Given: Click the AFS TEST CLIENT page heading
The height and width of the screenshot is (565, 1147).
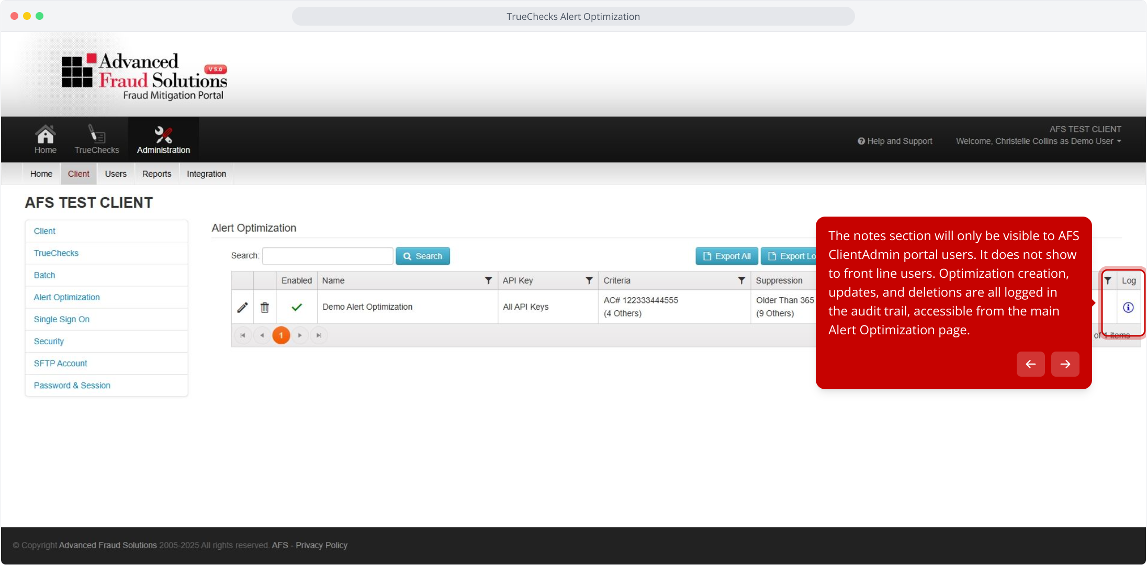Looking at the screenshot, I should click(89, 202).
